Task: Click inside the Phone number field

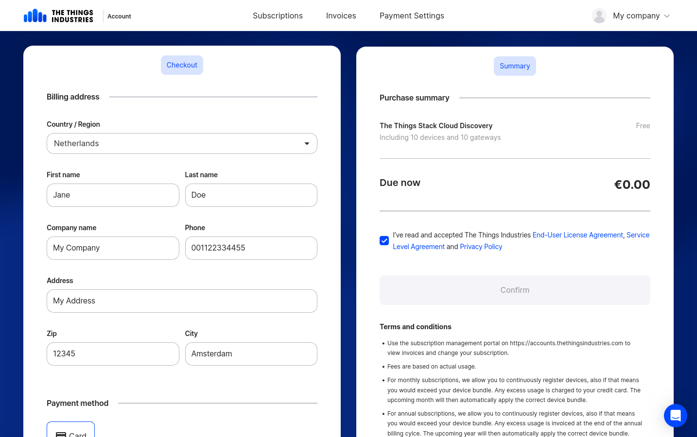Action: point(251,248)
